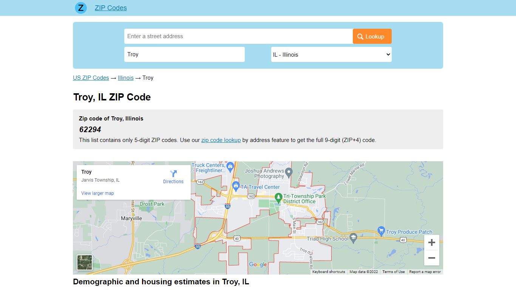This screenshot has height=290, width=516.
Task: Switch to satellite imagery thumbnail
Action: (85, 262)
